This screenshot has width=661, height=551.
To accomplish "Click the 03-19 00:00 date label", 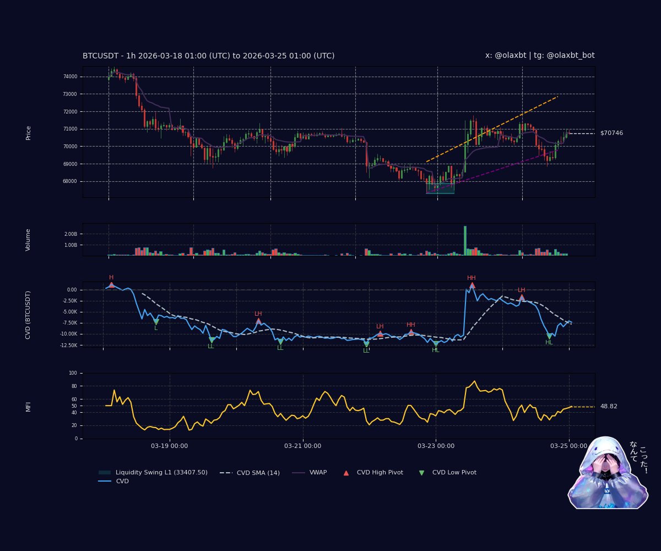I will [x=170, y=446].
